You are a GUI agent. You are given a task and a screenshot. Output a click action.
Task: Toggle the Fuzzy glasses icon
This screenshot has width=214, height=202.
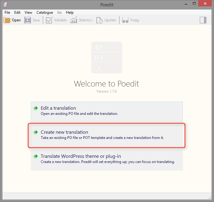point(125,20)
